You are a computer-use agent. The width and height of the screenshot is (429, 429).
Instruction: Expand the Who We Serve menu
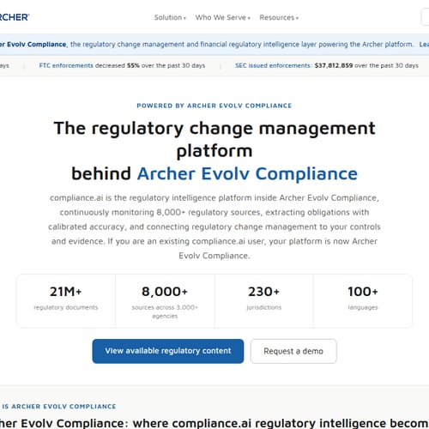click(x=223, y=18)
